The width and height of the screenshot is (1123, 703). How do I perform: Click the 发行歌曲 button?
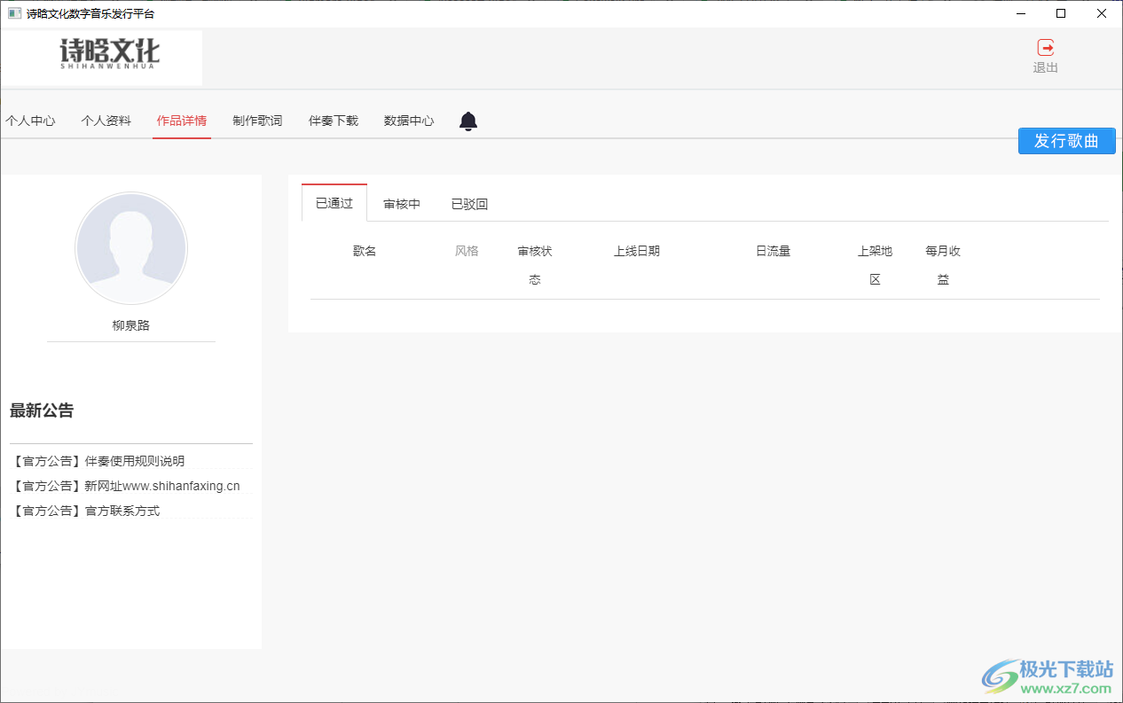point(1066,140)
